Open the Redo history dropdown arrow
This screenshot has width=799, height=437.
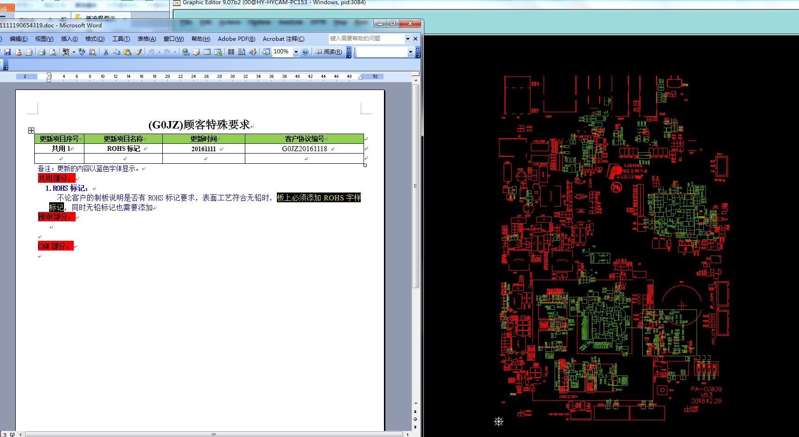click(175, 52)
